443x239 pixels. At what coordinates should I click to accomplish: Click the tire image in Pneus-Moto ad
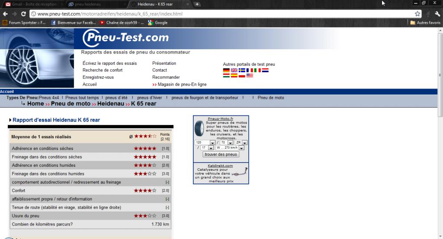click(199, 129)
